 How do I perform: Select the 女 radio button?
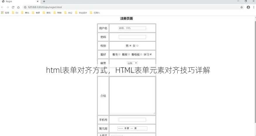click(x=137, y=46)
